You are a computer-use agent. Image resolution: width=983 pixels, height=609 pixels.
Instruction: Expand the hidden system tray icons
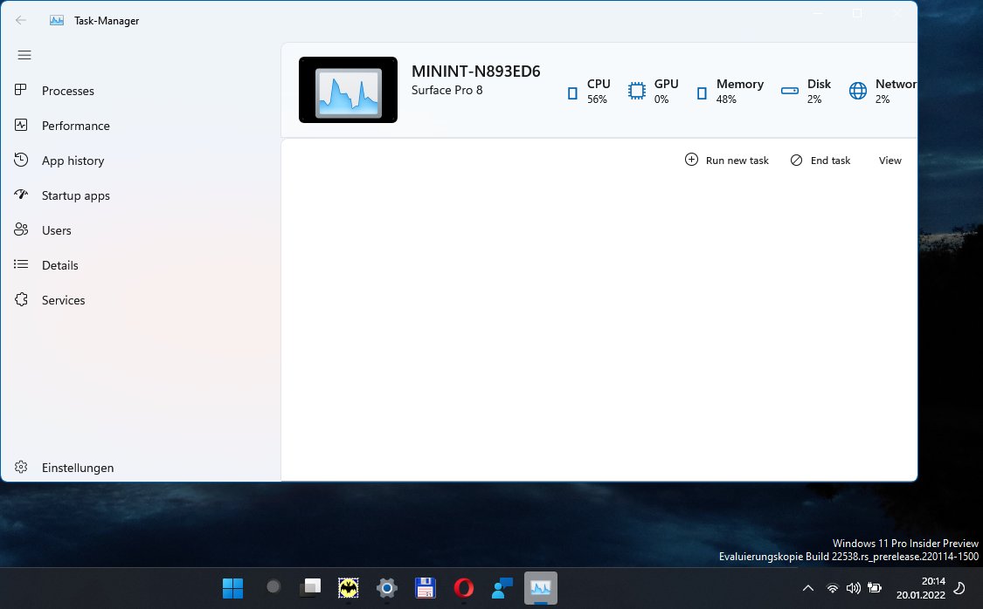[808, 588]
